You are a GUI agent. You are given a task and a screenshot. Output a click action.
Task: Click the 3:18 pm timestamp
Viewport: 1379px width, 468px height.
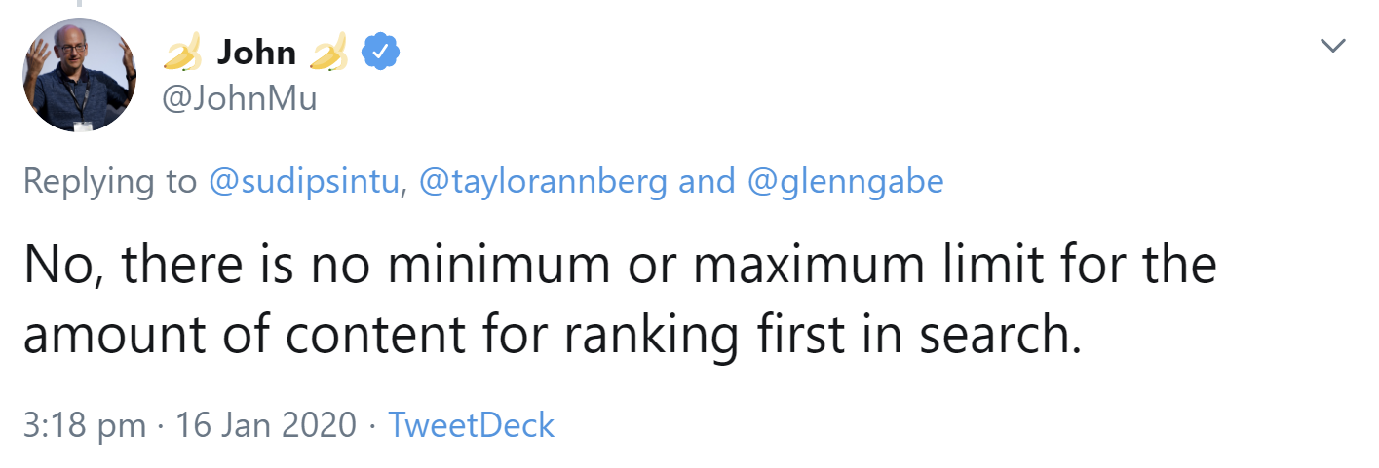click(x=84, y=425)
